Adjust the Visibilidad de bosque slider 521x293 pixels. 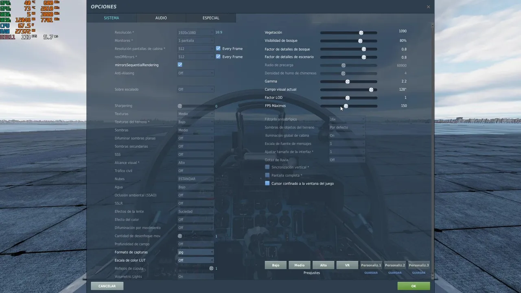click(x=349, y=41)
